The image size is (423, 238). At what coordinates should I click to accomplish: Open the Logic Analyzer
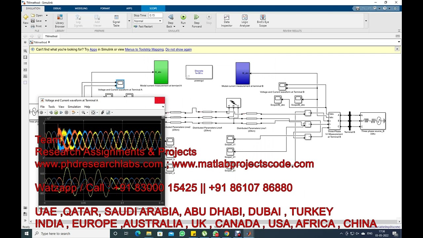tap(245, 20)
